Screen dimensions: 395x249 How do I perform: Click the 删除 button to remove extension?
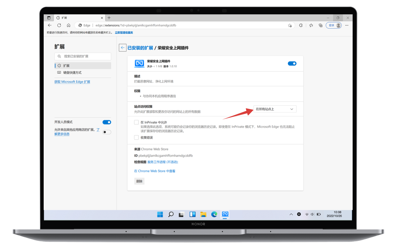point(139,181)
